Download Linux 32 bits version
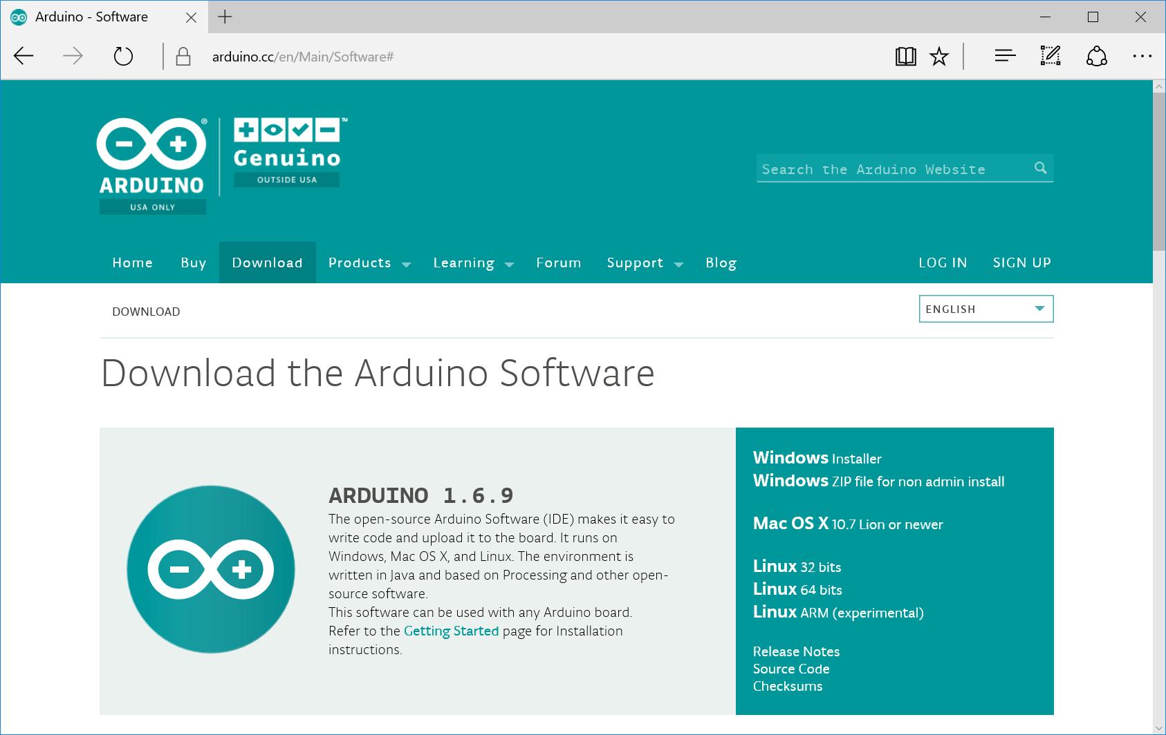Viewport: 1166px width, 735px height. pos(797,566)
